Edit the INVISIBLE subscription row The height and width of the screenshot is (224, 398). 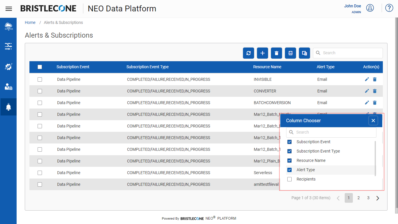pyautogui.click(x=367, y=79)
